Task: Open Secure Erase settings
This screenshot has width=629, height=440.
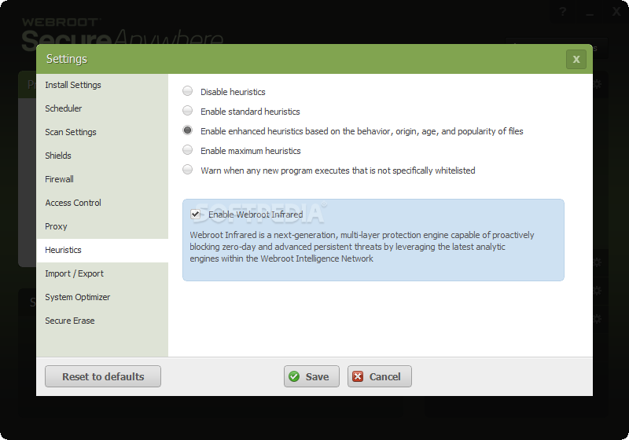Action: pyautogui.click(x=102, y=321)
